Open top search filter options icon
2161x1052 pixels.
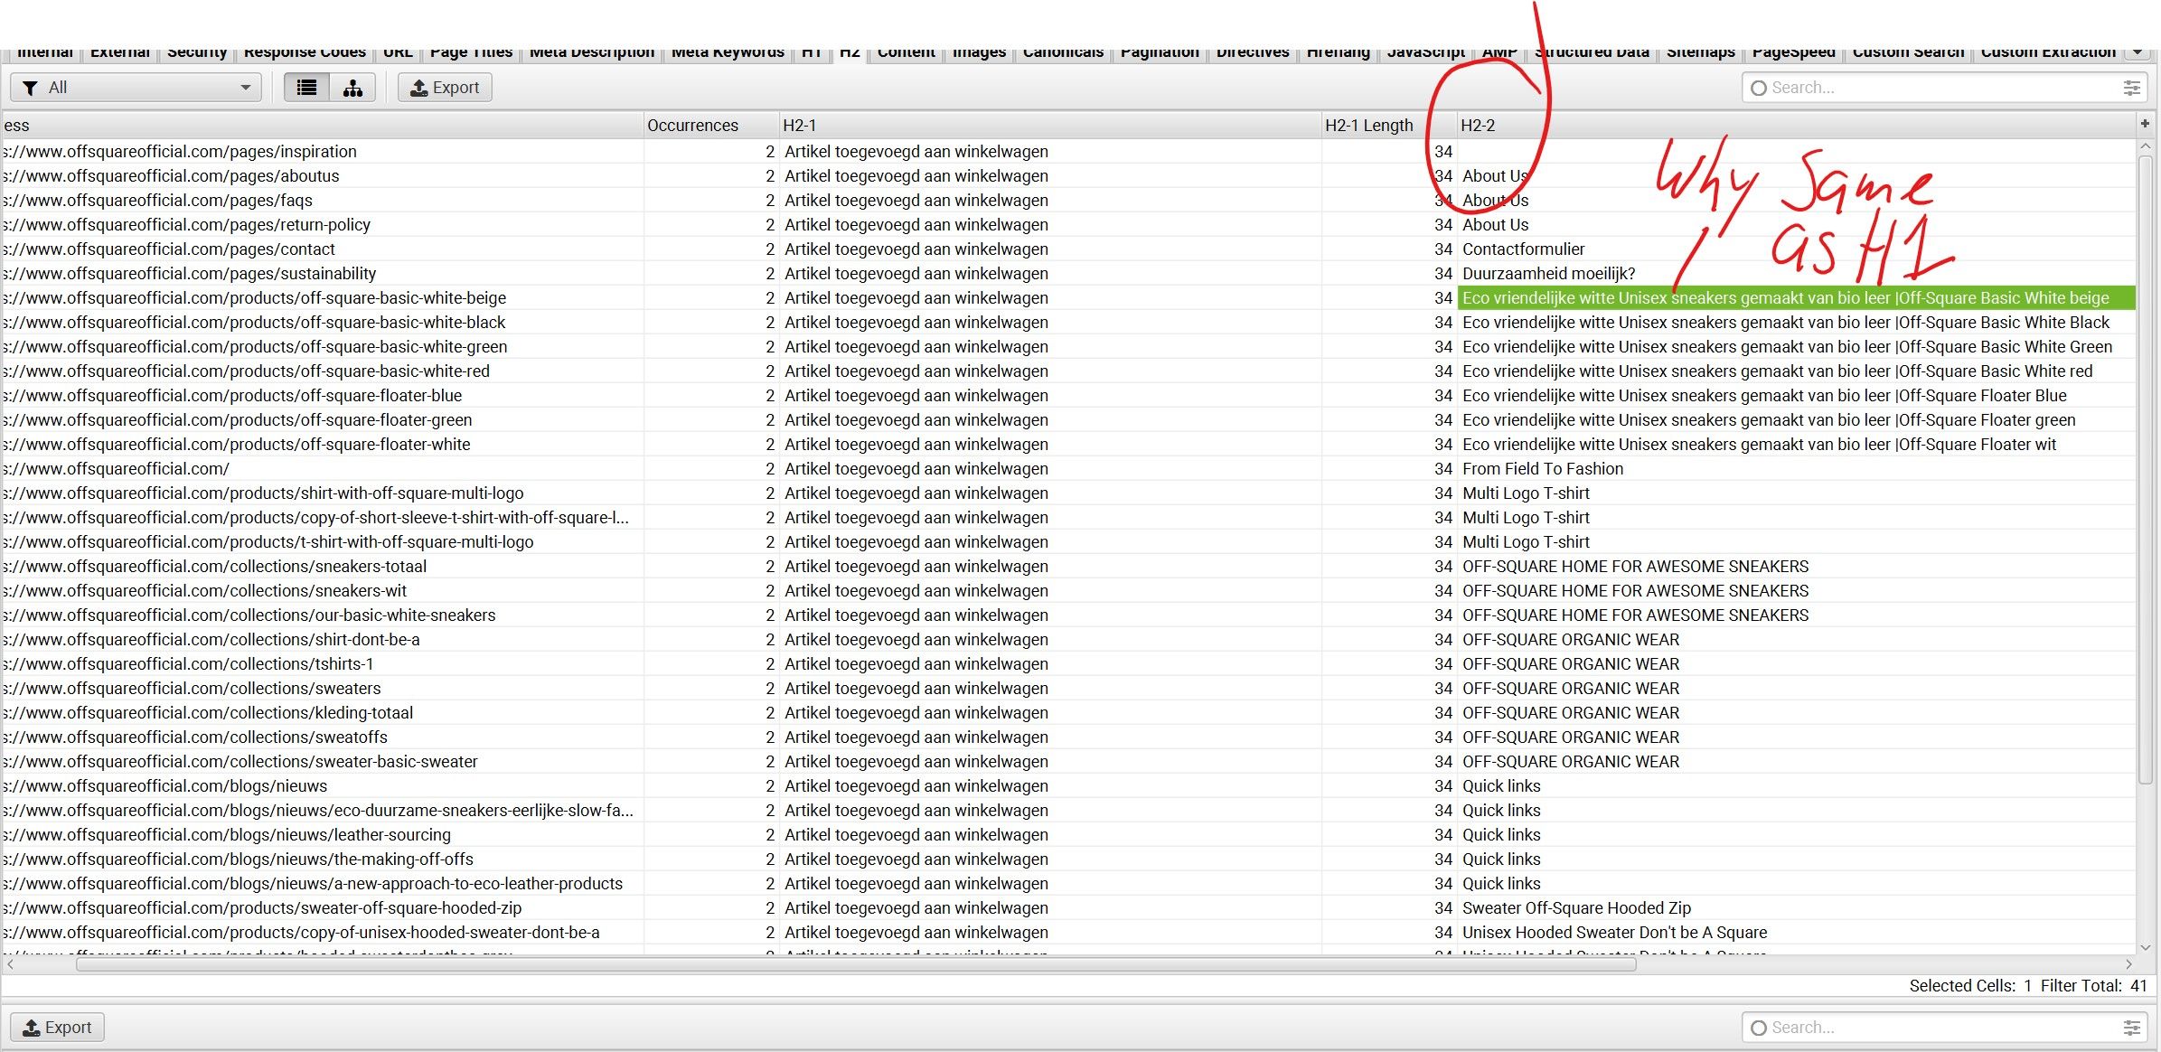tap(2131, 88)
